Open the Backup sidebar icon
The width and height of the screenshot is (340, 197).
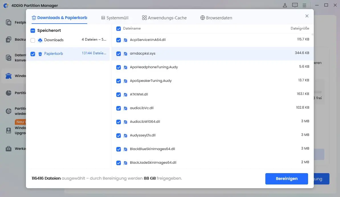tap(9, 39)
